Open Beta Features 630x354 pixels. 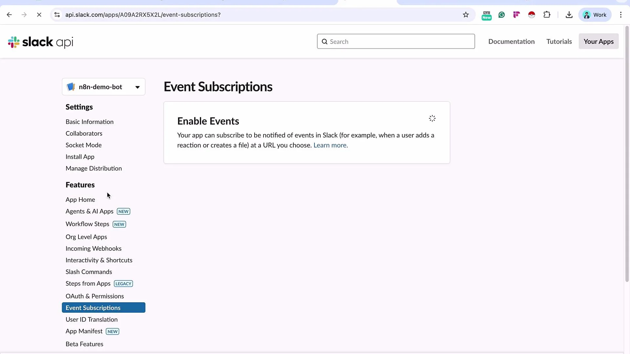tap(84, 344)
